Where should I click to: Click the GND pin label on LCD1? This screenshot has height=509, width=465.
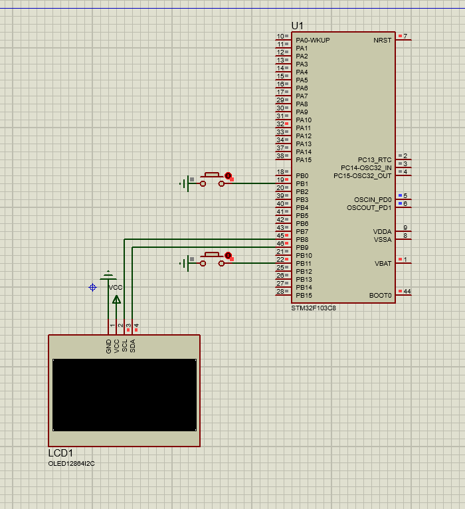click(109, 346)
